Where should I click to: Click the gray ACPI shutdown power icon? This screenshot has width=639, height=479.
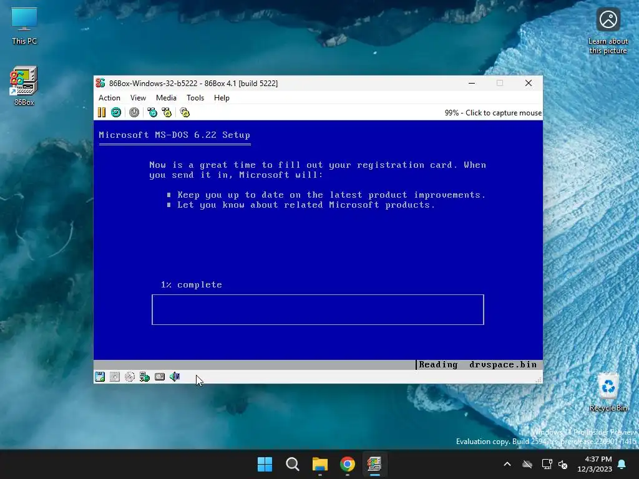(x=134, y=112)
